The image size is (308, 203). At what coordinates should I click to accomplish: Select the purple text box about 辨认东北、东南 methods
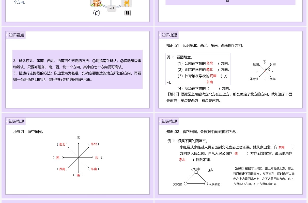[x=78, y=70]
